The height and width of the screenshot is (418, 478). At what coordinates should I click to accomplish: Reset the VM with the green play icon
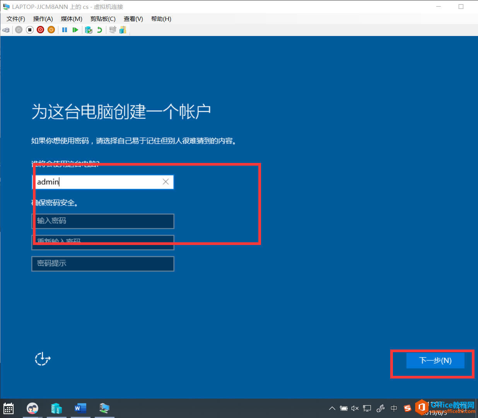[x=75, y=30]
